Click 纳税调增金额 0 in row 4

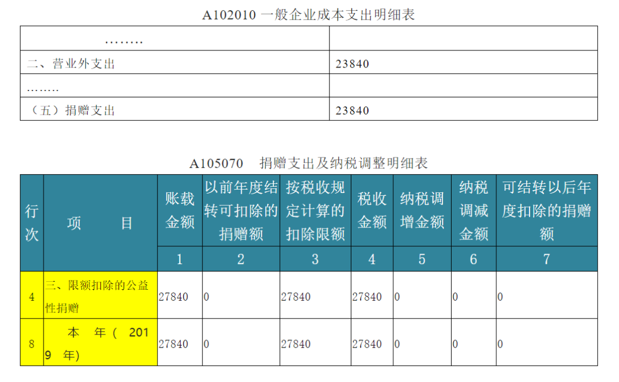tap(397, 297)
